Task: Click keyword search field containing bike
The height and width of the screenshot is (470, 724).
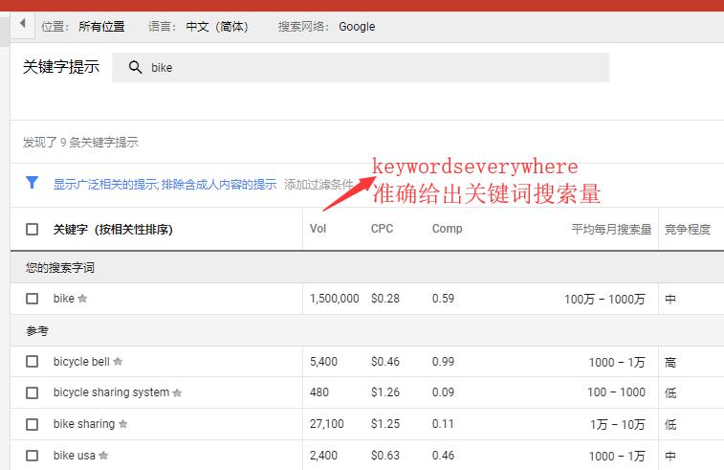Action: click(361, 67)
